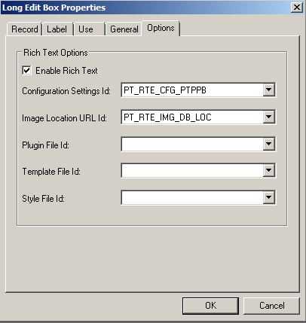Screen dimensions: 306x323
Task: Switch to the Record tab
Action: [25, 29]
